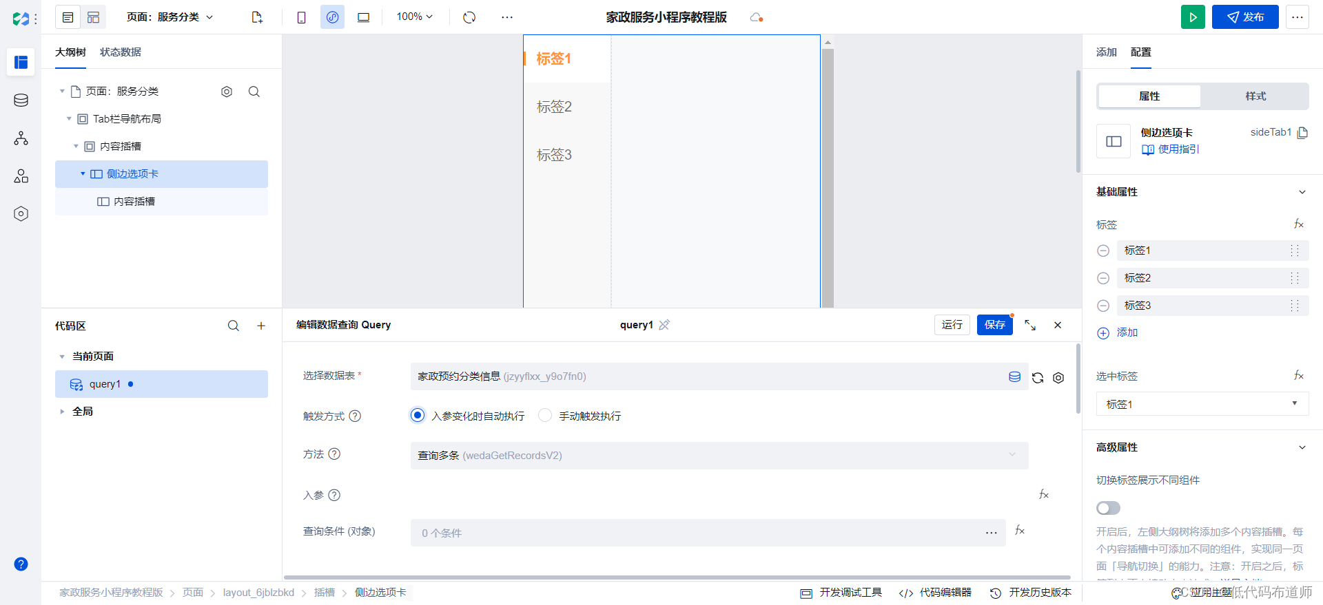Open the page selector 服务分类 dropdown

click(x=170, y=17)
